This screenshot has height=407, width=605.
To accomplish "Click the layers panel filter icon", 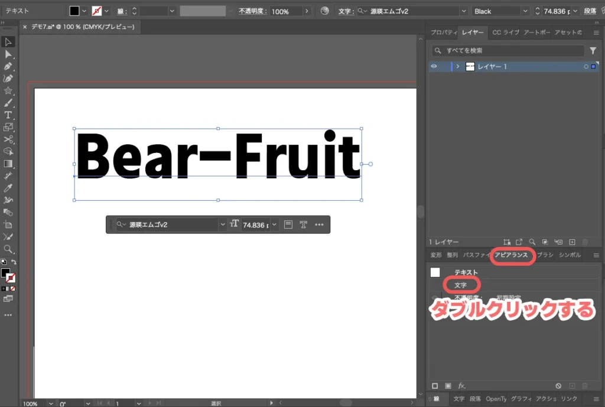I will [593, 51].
